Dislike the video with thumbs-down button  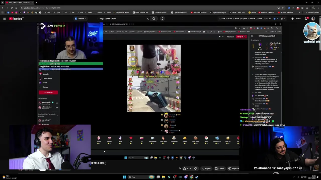[x=196, y=168]
